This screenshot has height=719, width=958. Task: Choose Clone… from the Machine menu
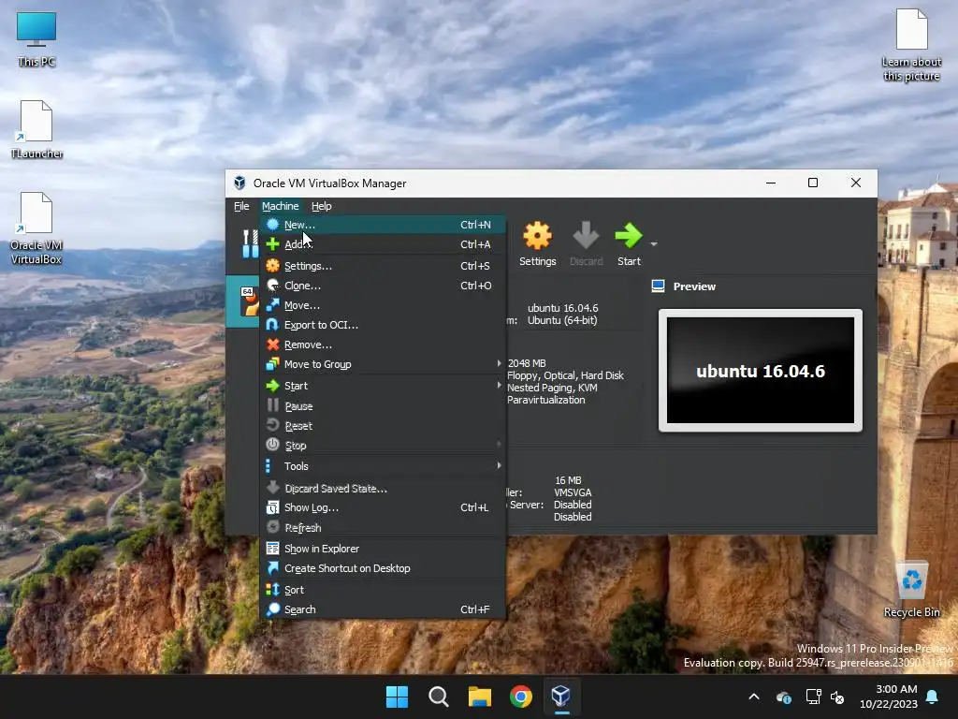pos(383,285)
